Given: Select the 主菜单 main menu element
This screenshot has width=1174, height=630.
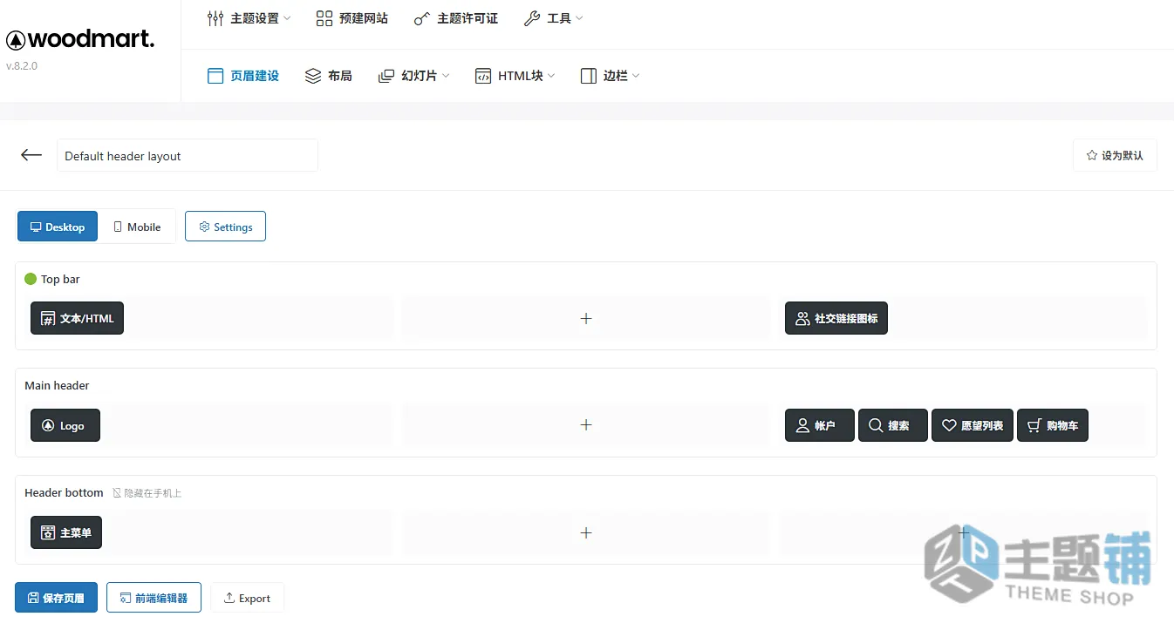Looking at the screenshot, I should 66,532.
